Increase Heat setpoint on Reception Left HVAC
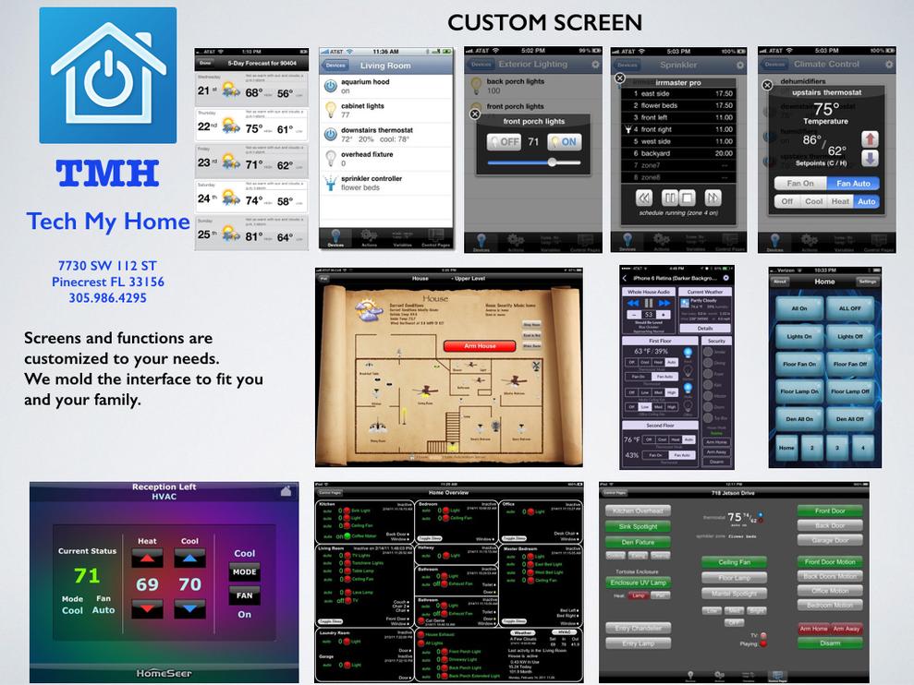914x685 pixels. [147, 559]
